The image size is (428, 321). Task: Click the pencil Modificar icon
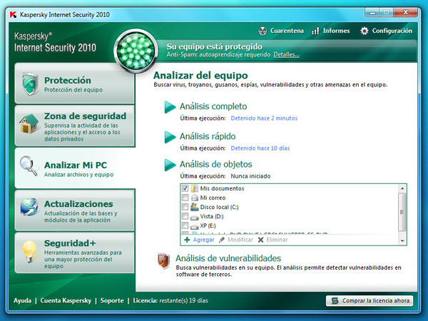point(222,240)
